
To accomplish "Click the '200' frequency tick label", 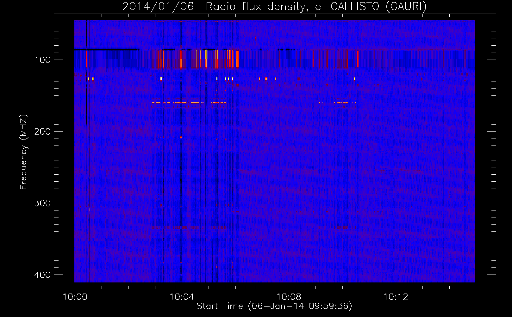I will pos(42,132).
